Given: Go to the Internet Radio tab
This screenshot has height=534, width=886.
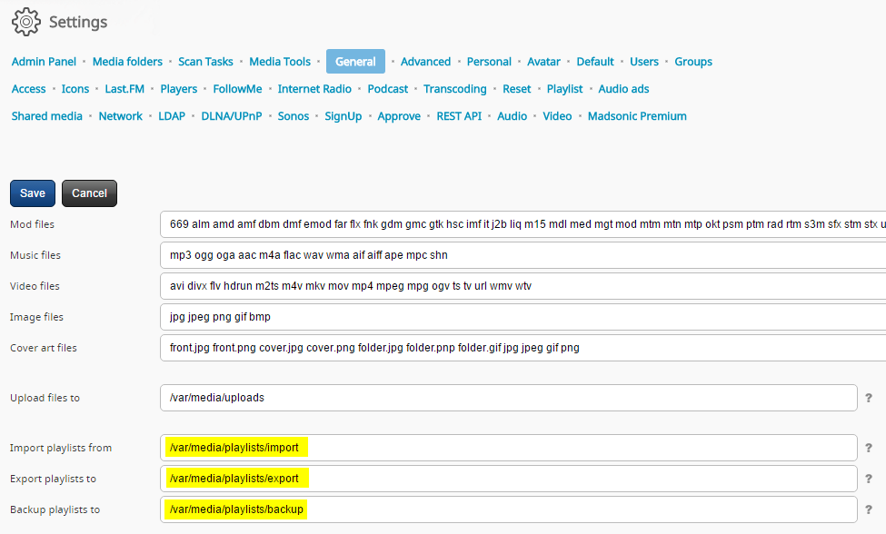Looking at the screenshot, I should pos(314,89).
